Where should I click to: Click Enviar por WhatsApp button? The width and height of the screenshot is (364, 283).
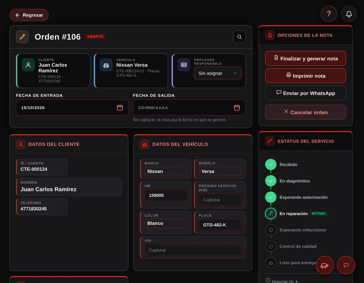click(305, 93)
